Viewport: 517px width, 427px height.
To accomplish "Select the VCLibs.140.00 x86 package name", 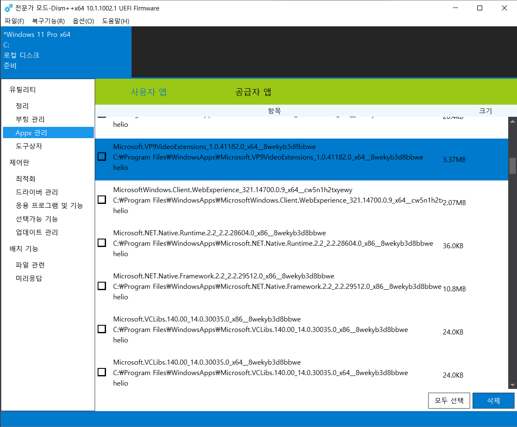I will point(207,319).
